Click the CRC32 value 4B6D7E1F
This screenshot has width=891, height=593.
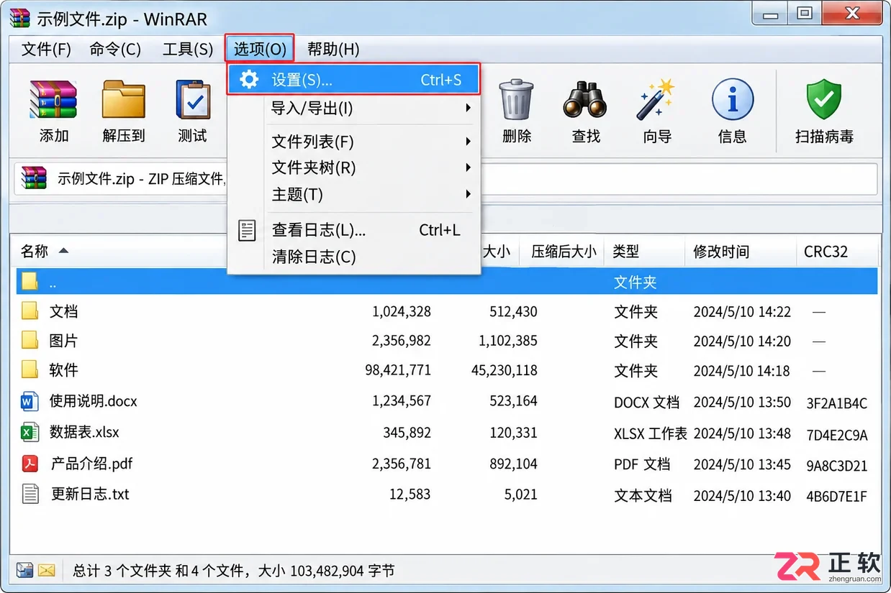[x=836, y=496]
